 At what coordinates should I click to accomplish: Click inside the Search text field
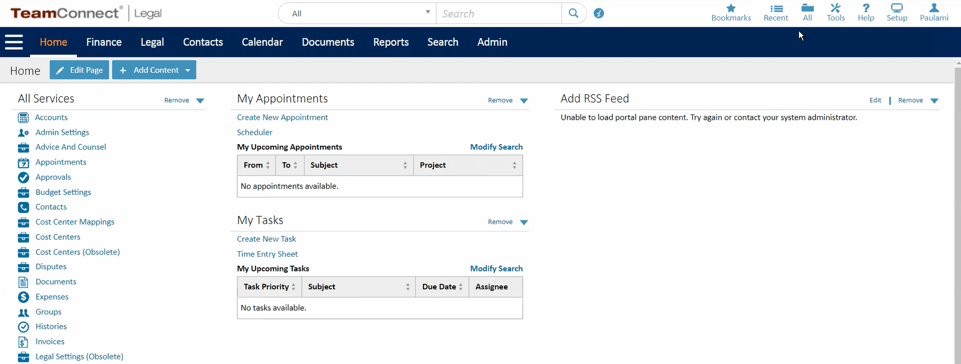(x=498, y=14)
